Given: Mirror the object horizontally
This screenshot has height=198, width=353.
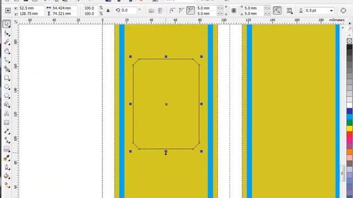Looking at the screenshot, I should click(151, 10).
